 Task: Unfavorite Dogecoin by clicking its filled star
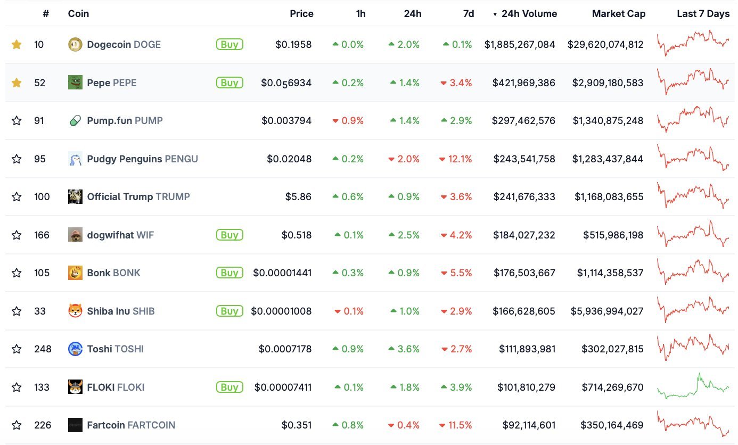[x=17, y=44]
